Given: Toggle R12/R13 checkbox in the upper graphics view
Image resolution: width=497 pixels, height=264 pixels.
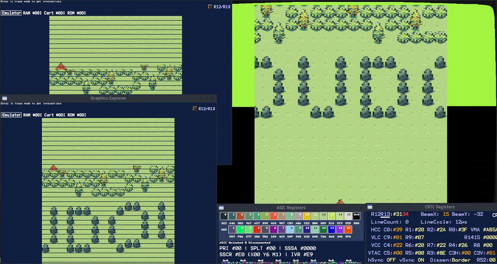Looking at the screenshot, I should tap(210, 7).
